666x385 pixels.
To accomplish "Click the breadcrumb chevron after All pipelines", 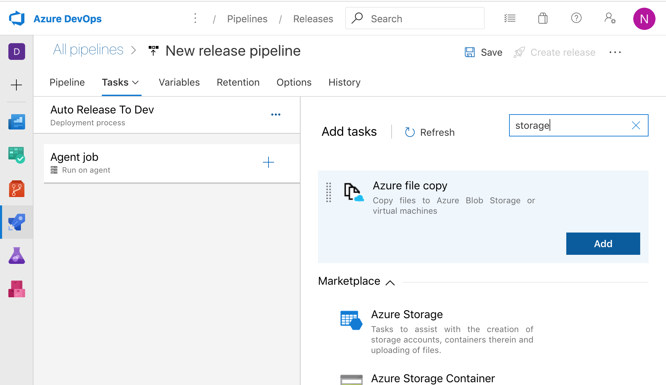I will tap(134, 50).
